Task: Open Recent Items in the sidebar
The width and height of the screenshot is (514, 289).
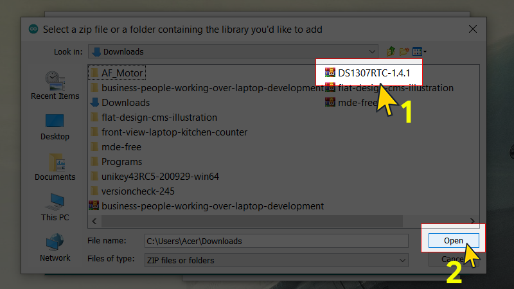Action: click(55, 85)
